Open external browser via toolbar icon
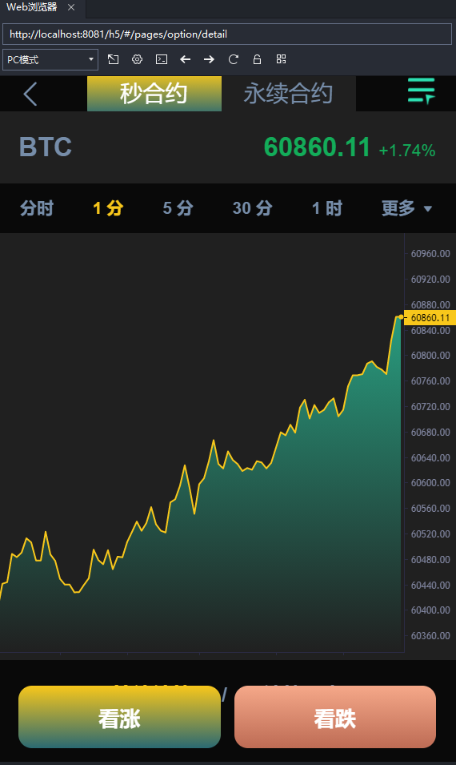This screenshot has width=456, height=765. point(113,59)
